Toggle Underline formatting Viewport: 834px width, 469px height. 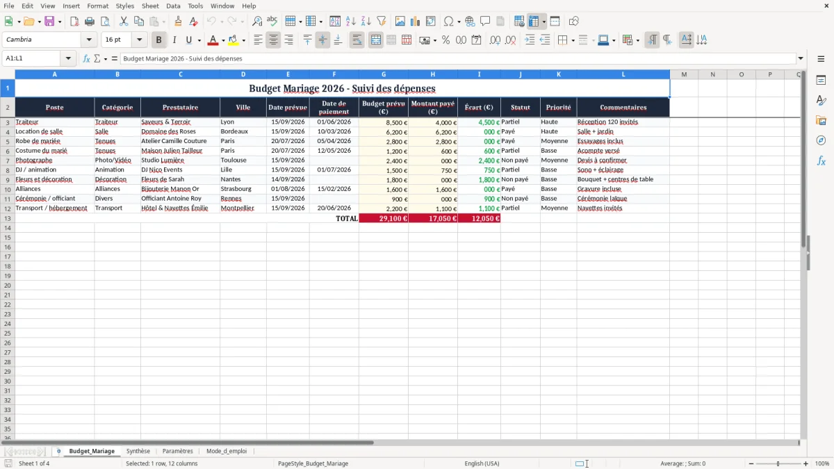coord(188,40)
